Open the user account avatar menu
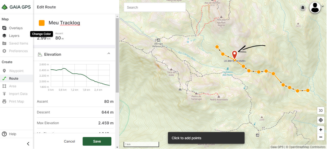This screenshot has width=327, height=149. 315,7
